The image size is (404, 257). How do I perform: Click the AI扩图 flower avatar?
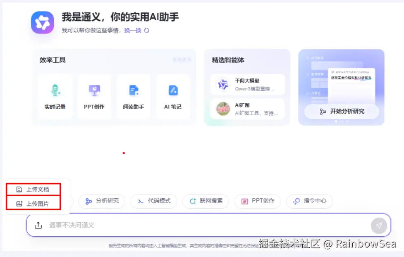click(223, 109)
